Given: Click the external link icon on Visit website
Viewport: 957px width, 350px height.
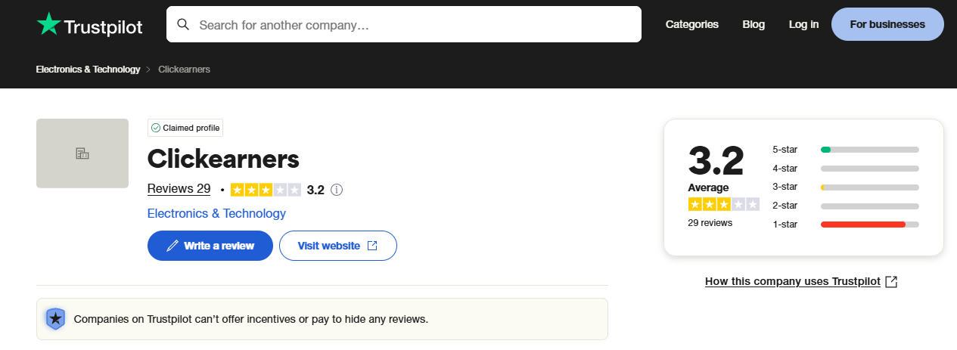Looking at the screenshot, I should click(x=372, y=246).
